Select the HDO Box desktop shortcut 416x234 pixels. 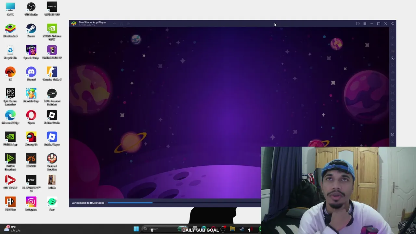[x=10, y=204]
